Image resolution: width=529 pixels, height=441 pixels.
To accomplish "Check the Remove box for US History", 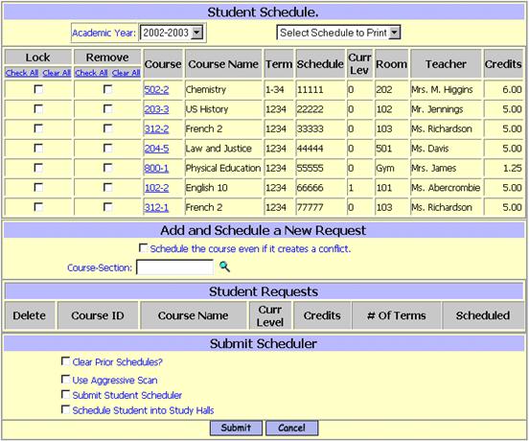I will point(108,109).
